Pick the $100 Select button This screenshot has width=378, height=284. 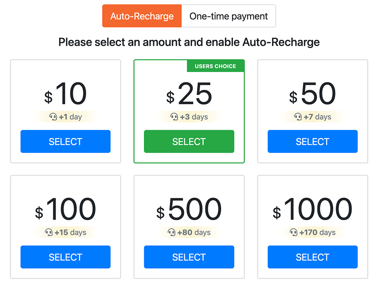[x=66, y=257]
